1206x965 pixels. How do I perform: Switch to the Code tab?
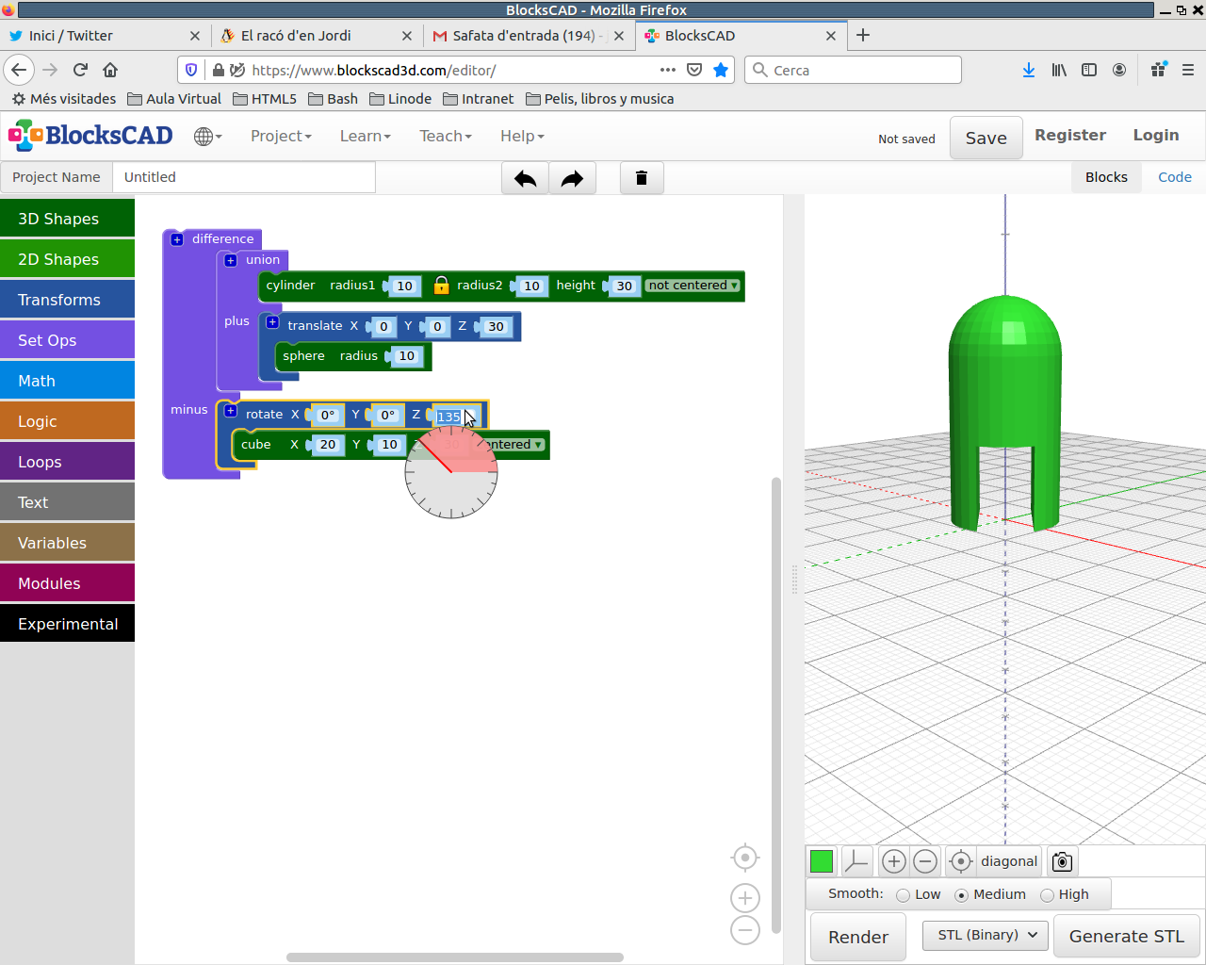[x=1175, y=177]
